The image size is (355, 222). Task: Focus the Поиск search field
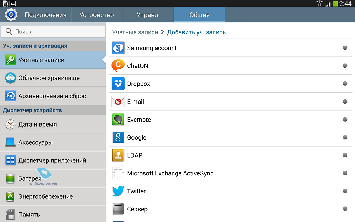tap(53, 31)
